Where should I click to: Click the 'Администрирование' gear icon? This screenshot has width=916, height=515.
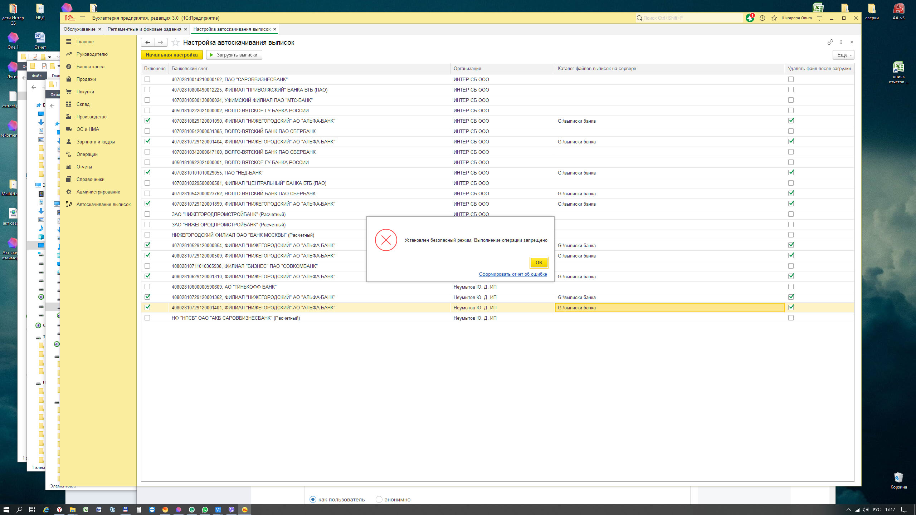69,192
